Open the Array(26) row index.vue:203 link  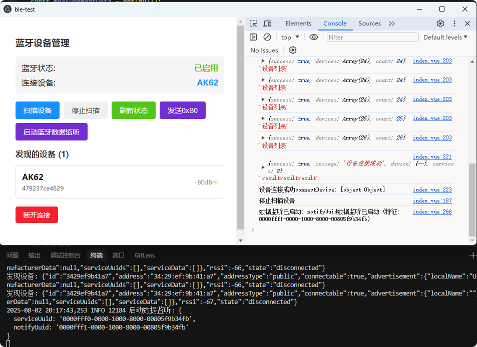[x=432, y=137]
